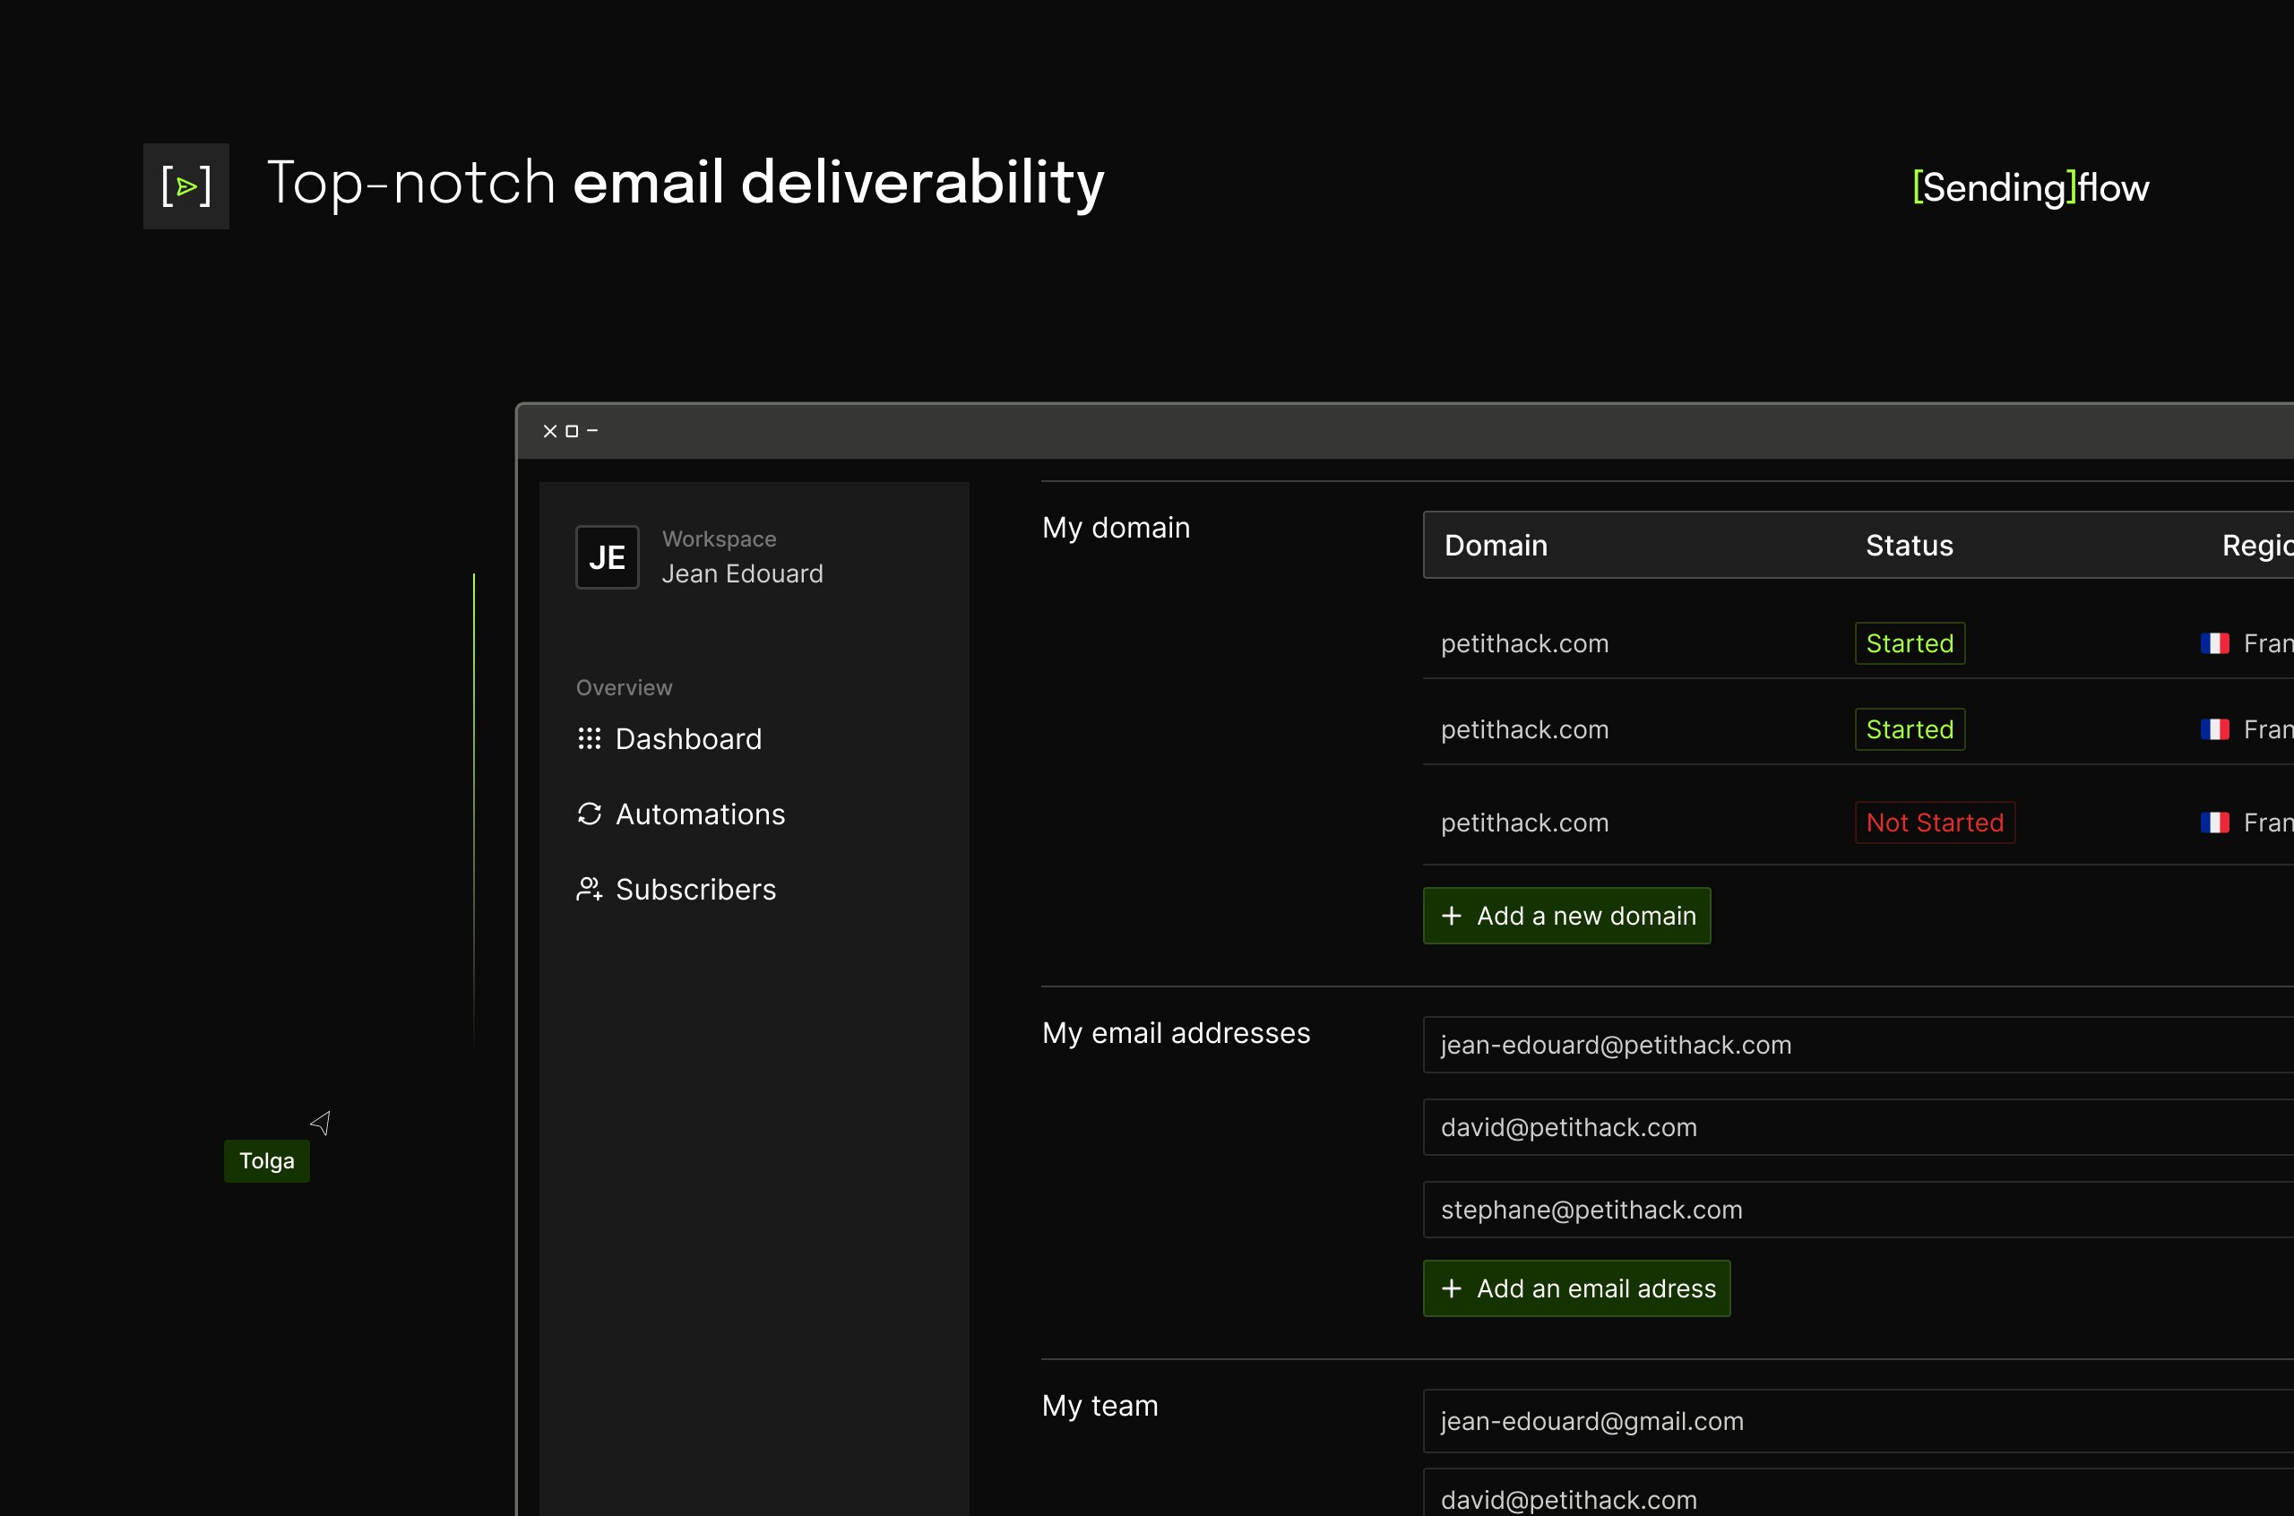Click the plus icon in Add an email adress
This screenshot has width=2294, height=1516.
[1451, 1288]
